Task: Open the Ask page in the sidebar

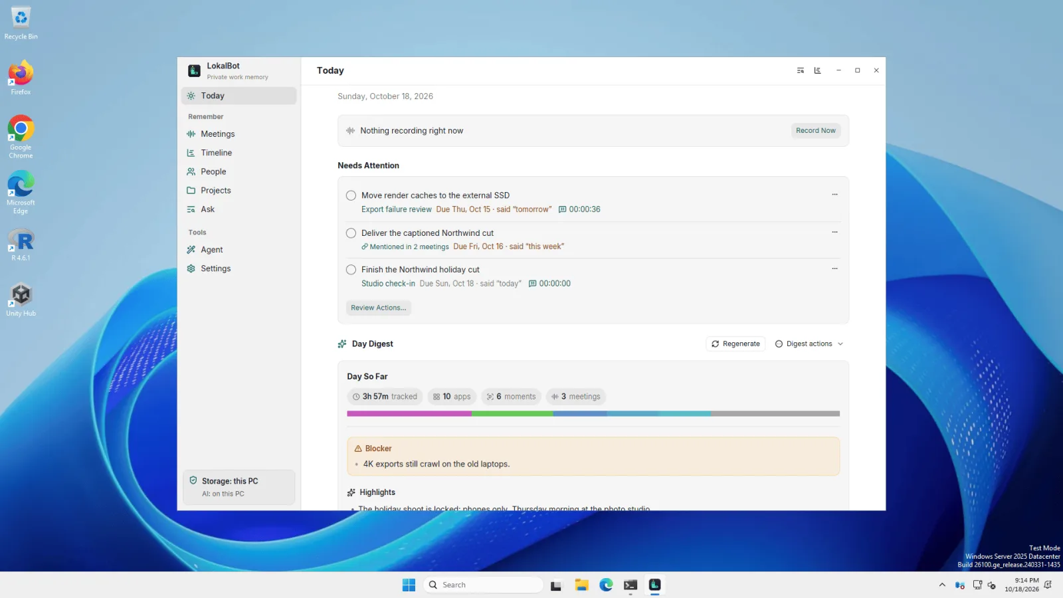Action: point(239,209)
